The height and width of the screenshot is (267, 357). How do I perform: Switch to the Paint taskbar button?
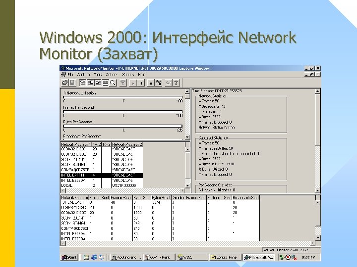click(x=159, y=257)
